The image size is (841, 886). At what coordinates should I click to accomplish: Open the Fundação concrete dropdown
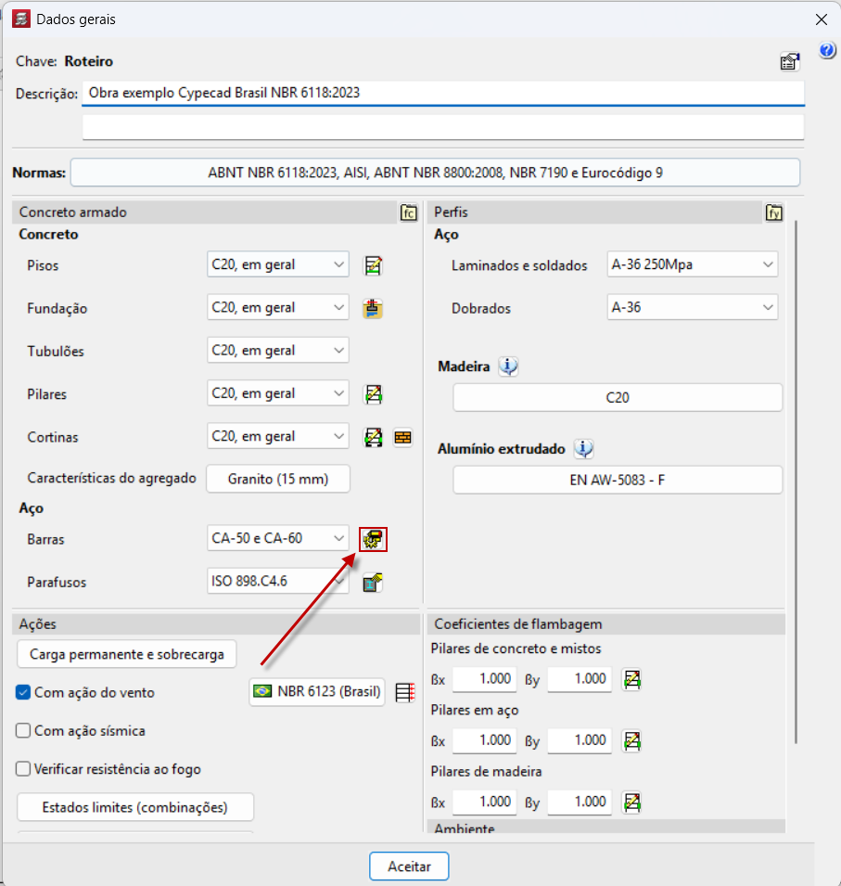coord(278,307)
